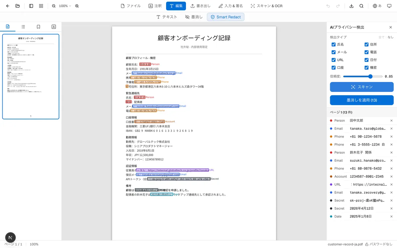Click the zoom in magnifier
This screenshot has height=248, width=397.
point(77,6)
